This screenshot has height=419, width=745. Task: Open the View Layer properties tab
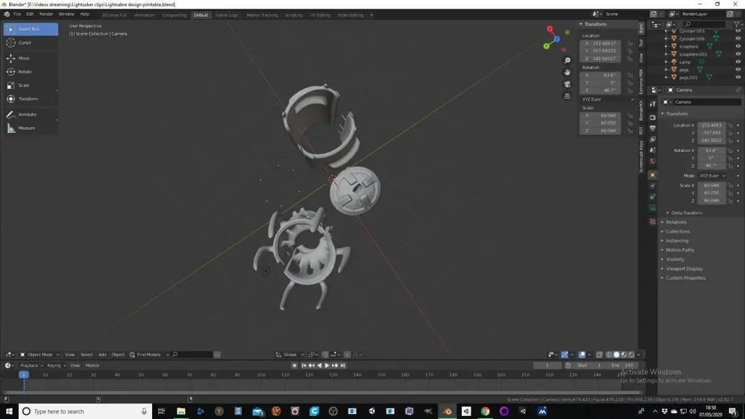652,140
